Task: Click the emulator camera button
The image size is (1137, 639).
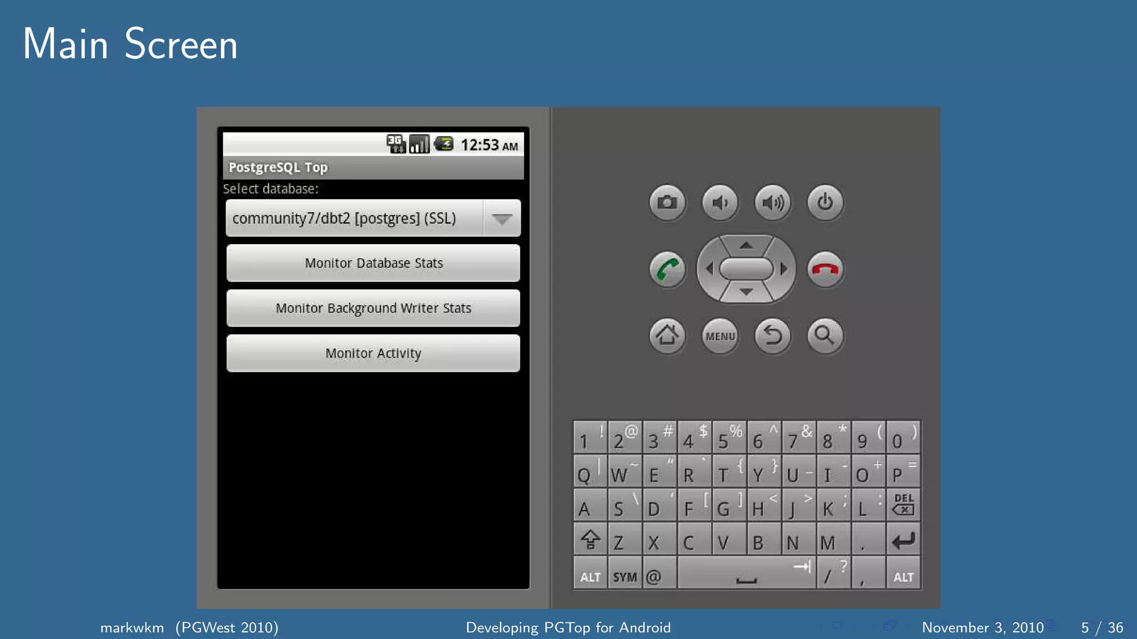Action: click(667, 202)
